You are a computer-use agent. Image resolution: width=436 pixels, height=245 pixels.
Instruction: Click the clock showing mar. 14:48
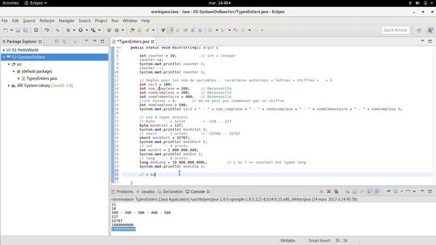(219, 3)
